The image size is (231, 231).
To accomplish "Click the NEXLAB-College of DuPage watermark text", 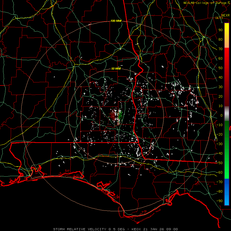I will 207,3.
